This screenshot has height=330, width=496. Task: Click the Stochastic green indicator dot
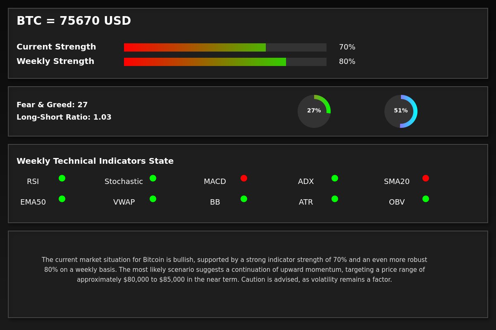tap(153, 178)
